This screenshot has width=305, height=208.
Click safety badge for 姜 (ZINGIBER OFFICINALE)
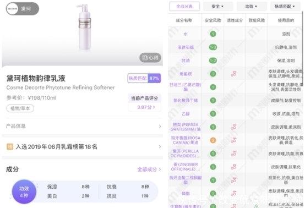tap(213, 167)
